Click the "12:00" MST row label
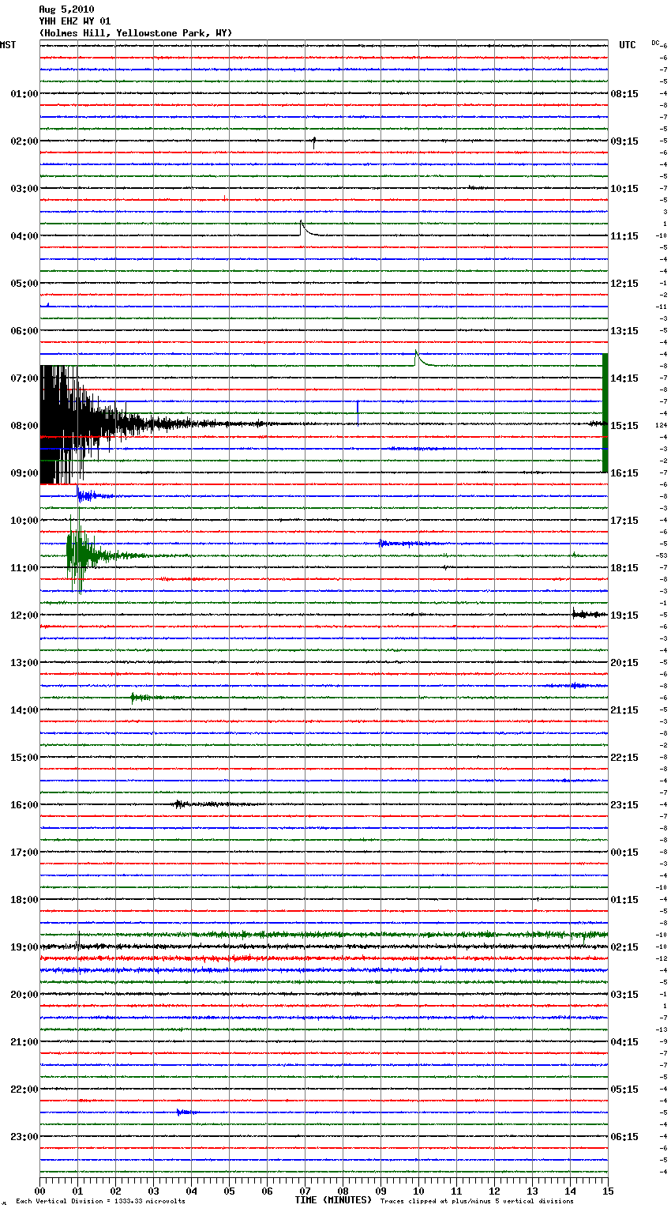 pyautogui.click(x=24, y=615)
